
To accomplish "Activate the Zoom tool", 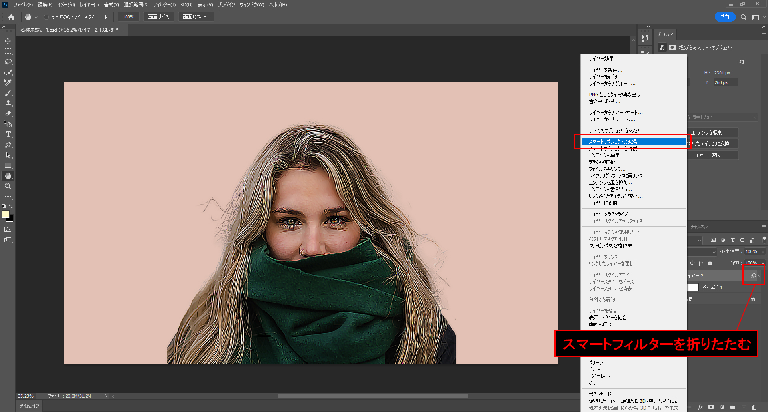I will pyautogui.click(x=8, y=186).
